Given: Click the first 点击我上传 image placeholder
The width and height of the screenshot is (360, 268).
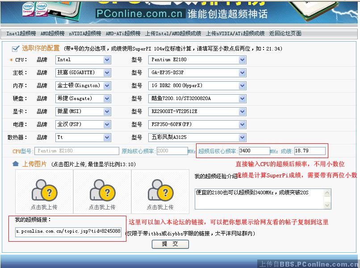Looking at the screenshot, I should [x=44, y=192].
